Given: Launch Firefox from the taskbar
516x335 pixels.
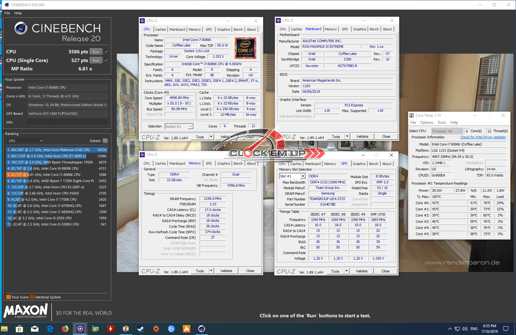Looking at the screenshot, I should [x=65, y=329].
